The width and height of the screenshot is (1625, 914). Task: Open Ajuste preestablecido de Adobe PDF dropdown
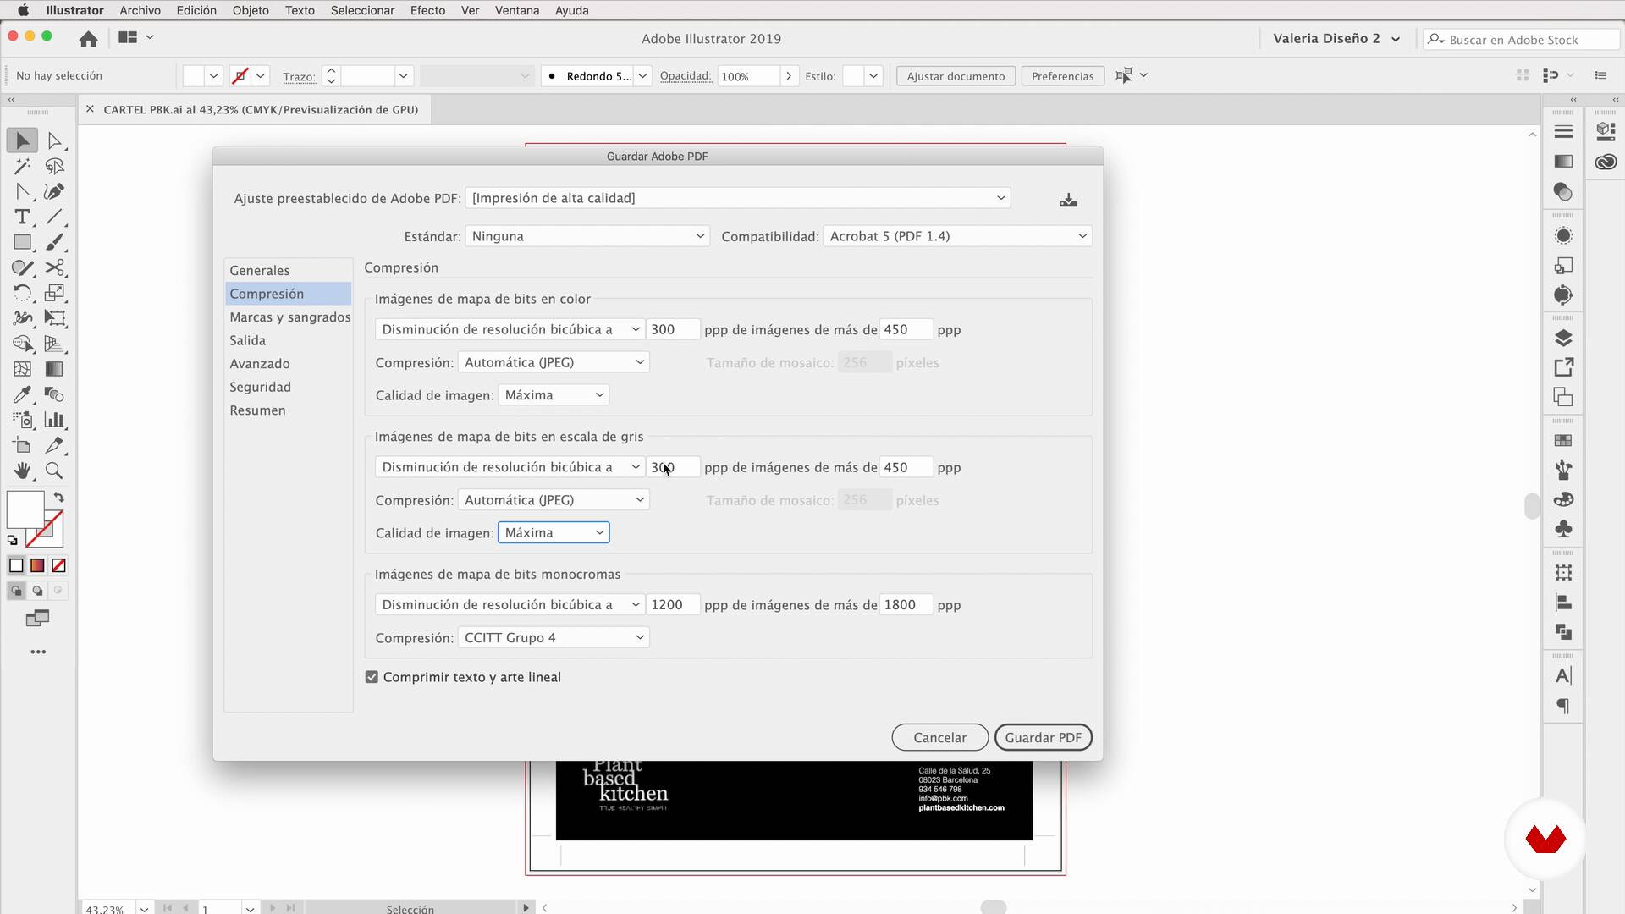coord(738,198)
